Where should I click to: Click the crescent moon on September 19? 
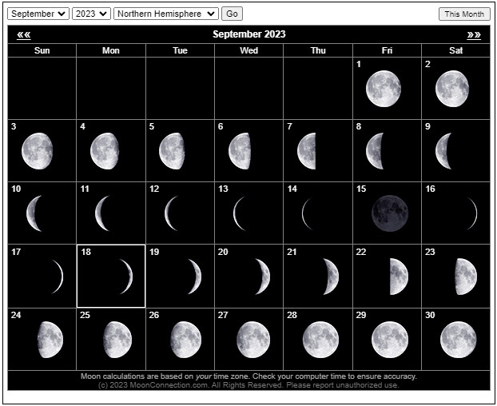click(194, 277)
